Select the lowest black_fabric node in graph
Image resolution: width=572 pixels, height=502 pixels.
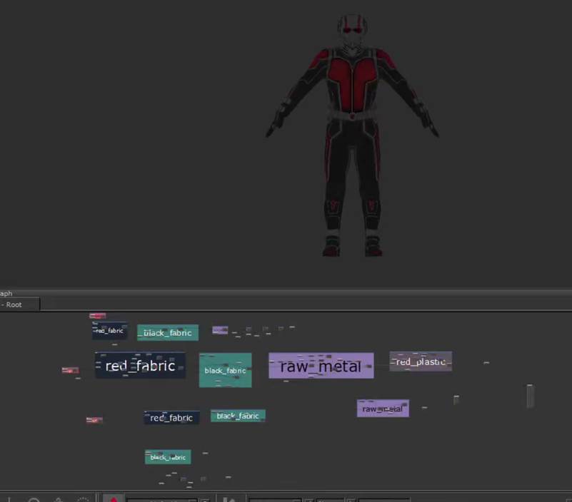point(168,457)
